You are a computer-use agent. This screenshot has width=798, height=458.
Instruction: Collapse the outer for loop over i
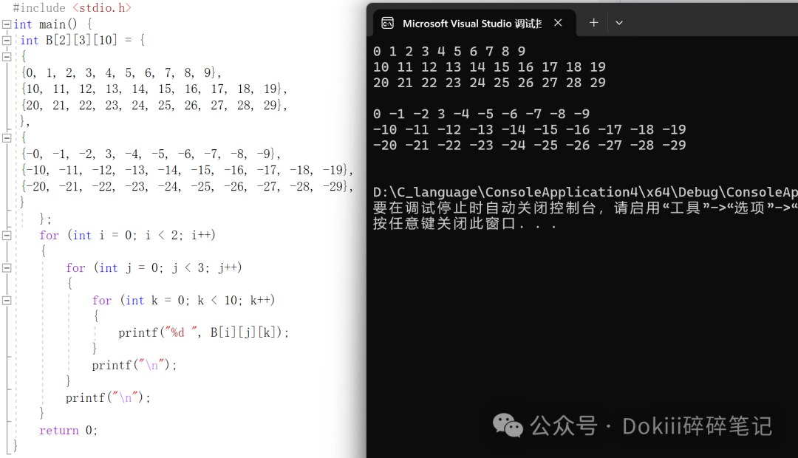pos(7,235)
